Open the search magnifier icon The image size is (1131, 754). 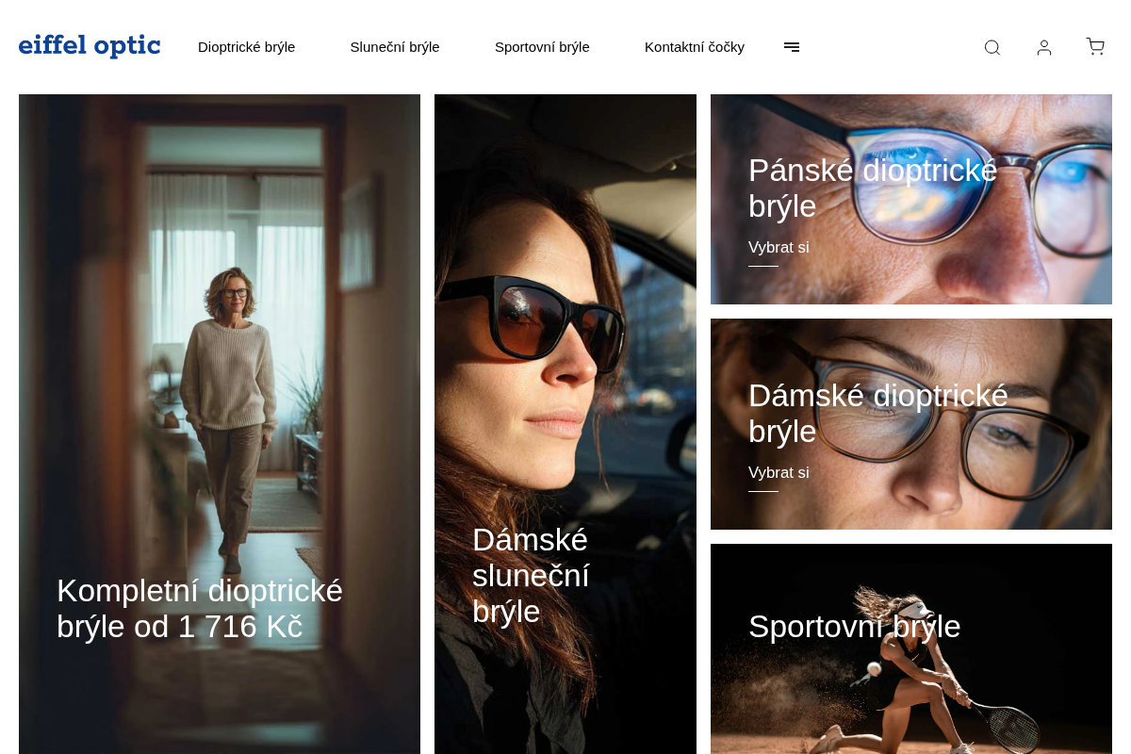click(x=992, y=47)
